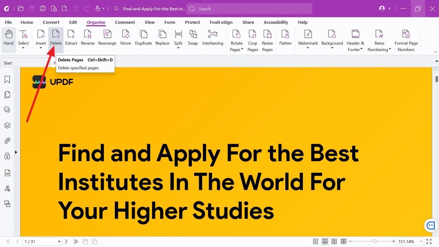
Task: Click the Delete pages icon
Action: (56, 34)
